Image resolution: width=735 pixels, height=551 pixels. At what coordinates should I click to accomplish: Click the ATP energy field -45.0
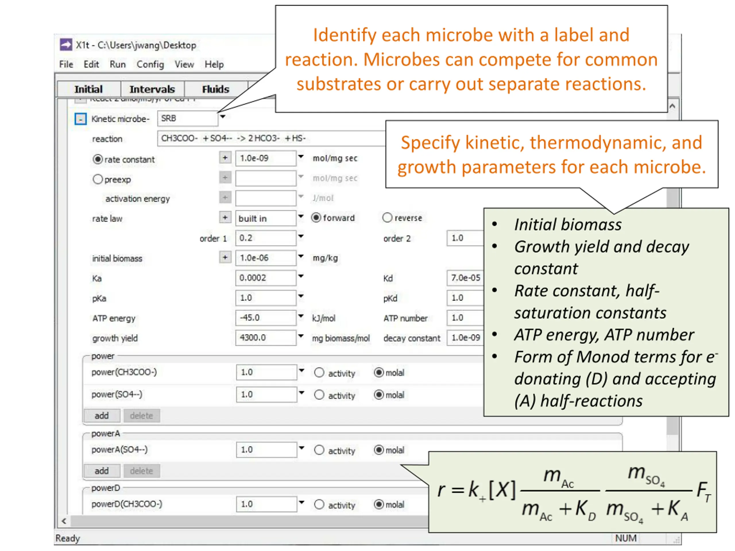coord(266,318)
